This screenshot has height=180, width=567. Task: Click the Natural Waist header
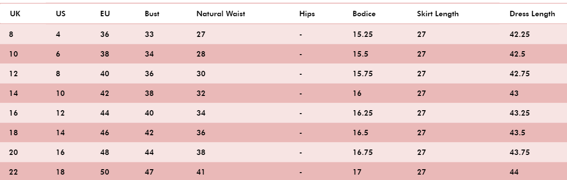[x=220, y=14]
